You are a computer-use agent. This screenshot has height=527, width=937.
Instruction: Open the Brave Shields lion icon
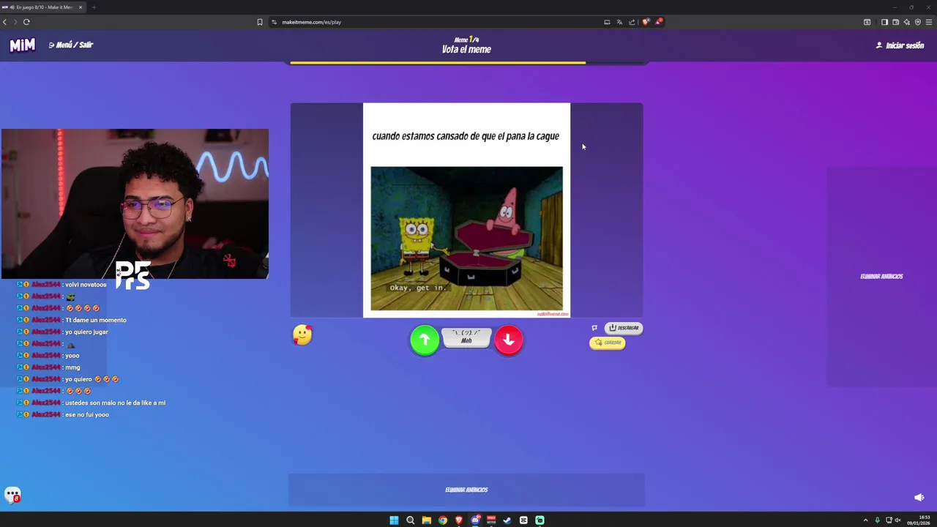point(645,22)
